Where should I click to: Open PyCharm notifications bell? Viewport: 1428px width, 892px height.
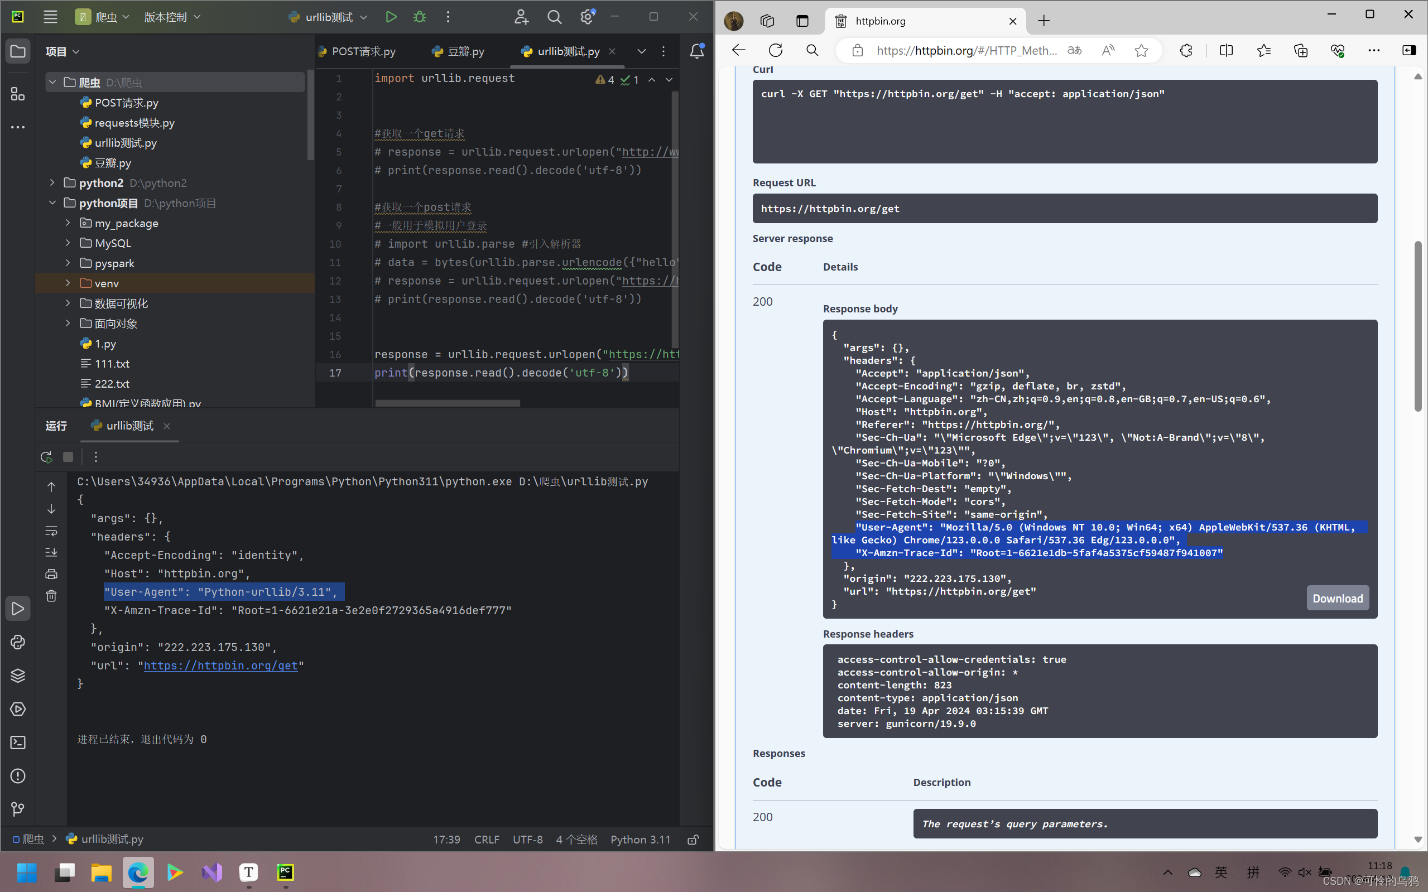pyautogui.click(x=697, y=51)
